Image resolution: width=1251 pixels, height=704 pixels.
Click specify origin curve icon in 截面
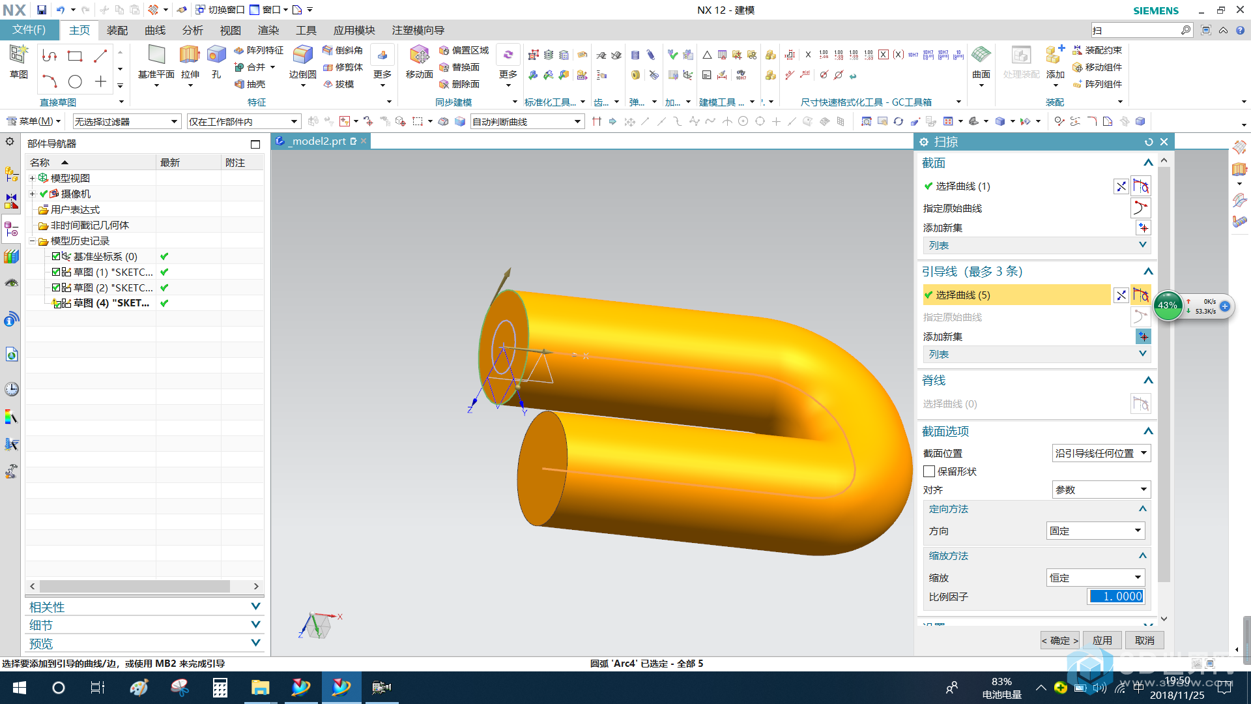pos(1140,208)
